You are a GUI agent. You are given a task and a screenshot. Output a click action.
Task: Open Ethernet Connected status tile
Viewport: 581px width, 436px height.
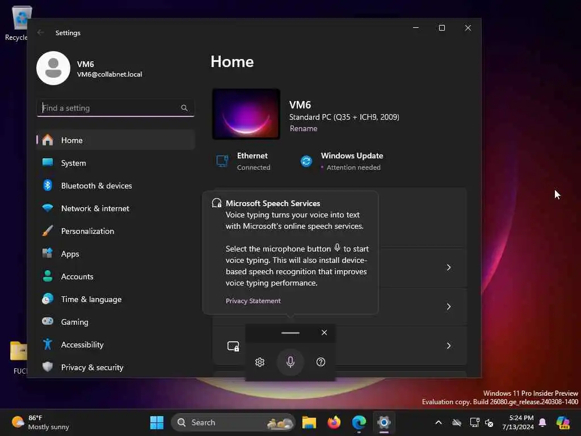click(243, 161)
